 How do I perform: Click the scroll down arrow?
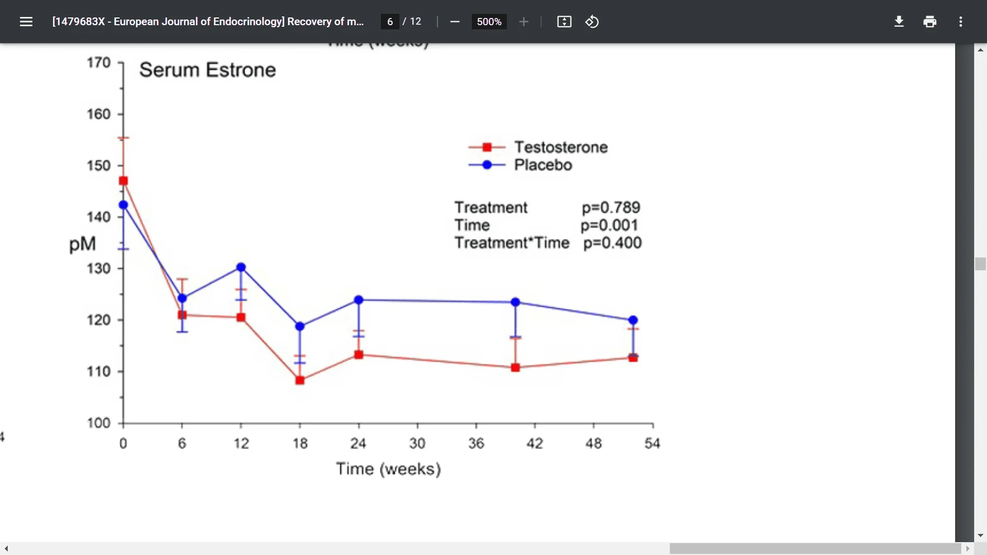pyautogui.click(x=980, y=535)
